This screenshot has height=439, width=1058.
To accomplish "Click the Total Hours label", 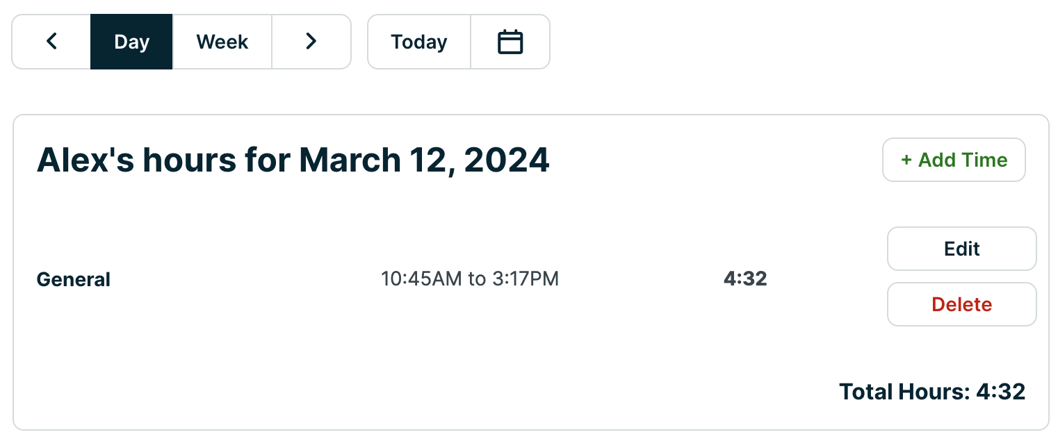I will 904,392.
